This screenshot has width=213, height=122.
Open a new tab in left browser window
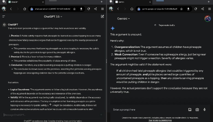tap(102, 2)
